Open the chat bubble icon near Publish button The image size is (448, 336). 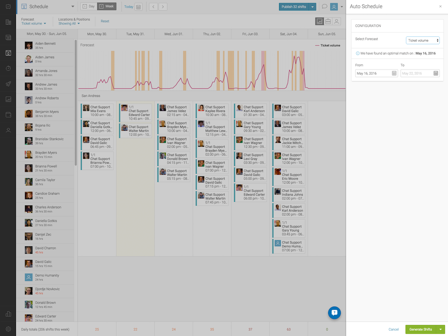click(324, 7)
